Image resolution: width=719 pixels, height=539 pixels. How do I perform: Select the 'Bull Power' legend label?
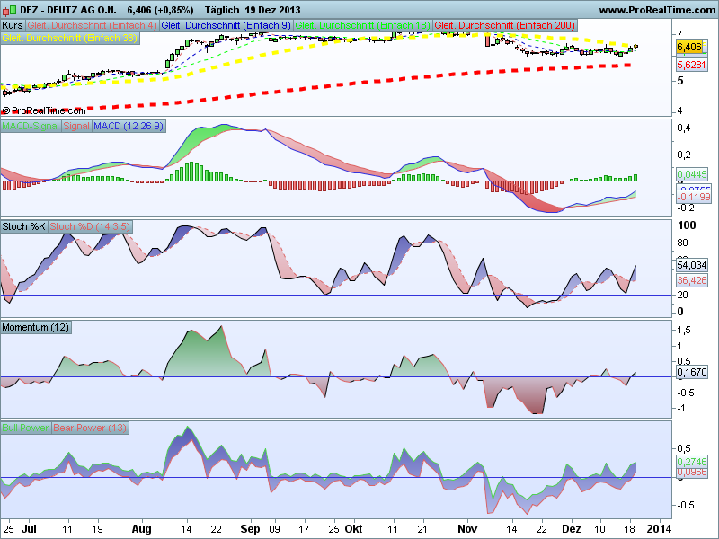click(25, 428)
